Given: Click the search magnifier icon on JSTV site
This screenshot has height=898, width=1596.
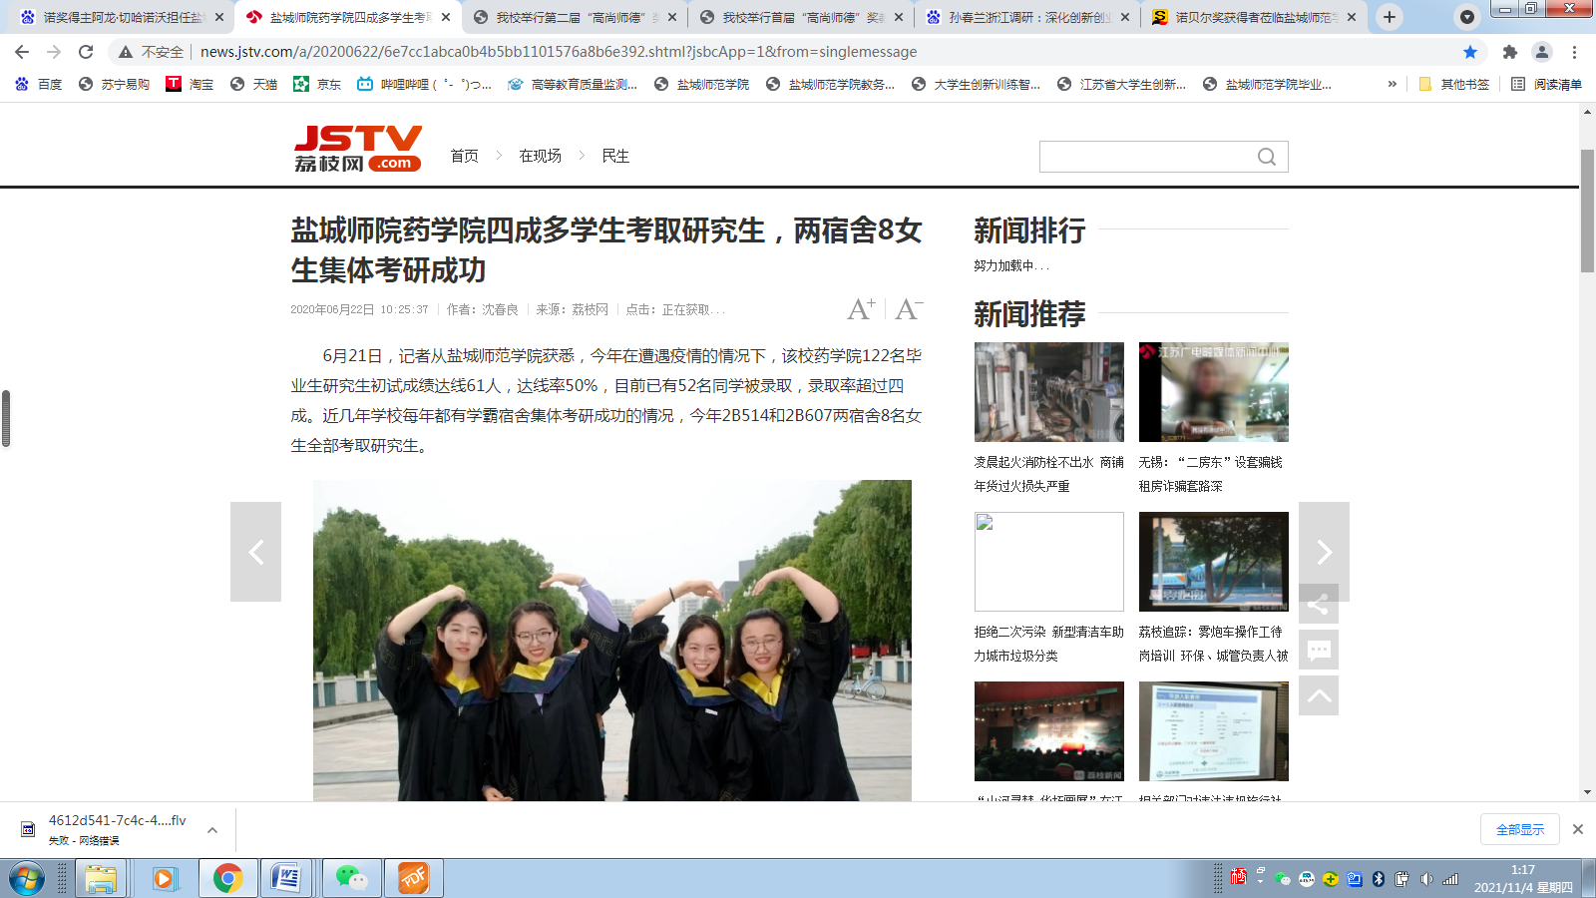Looking at the screenshot, I should pos(1266,157).
